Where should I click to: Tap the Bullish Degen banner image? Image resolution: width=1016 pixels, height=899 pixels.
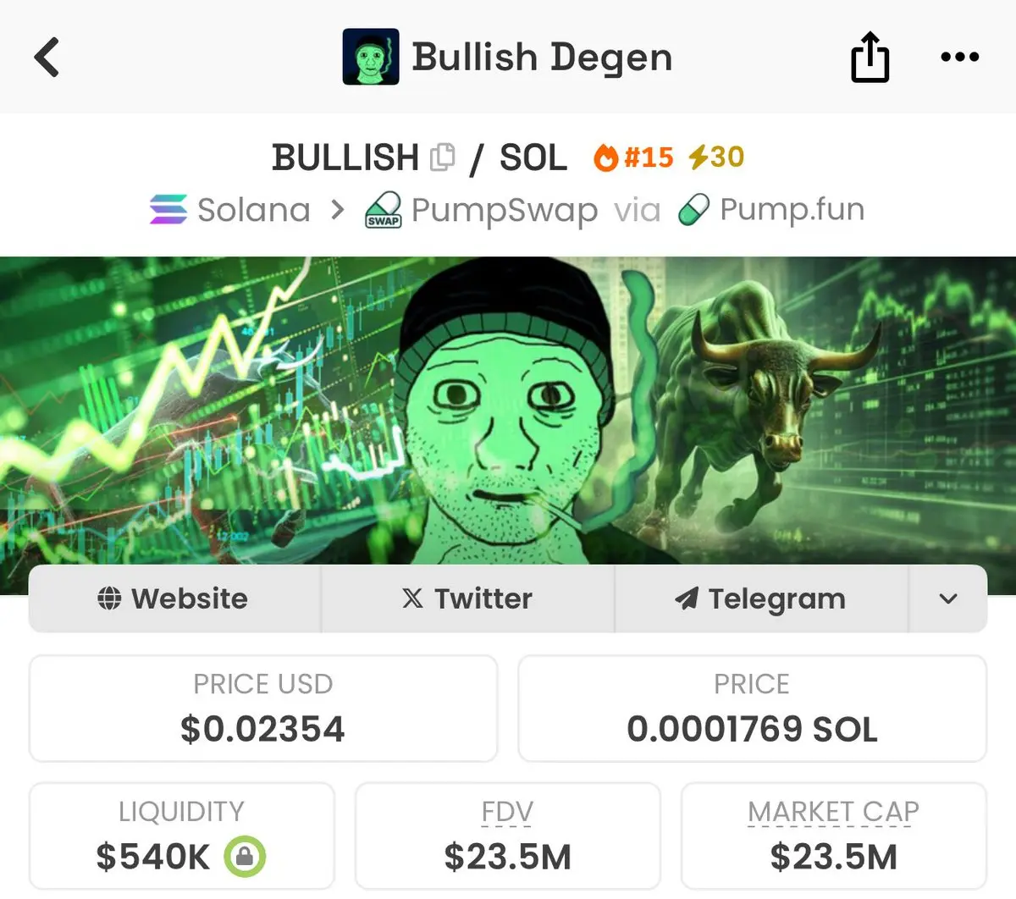point(508,411)
